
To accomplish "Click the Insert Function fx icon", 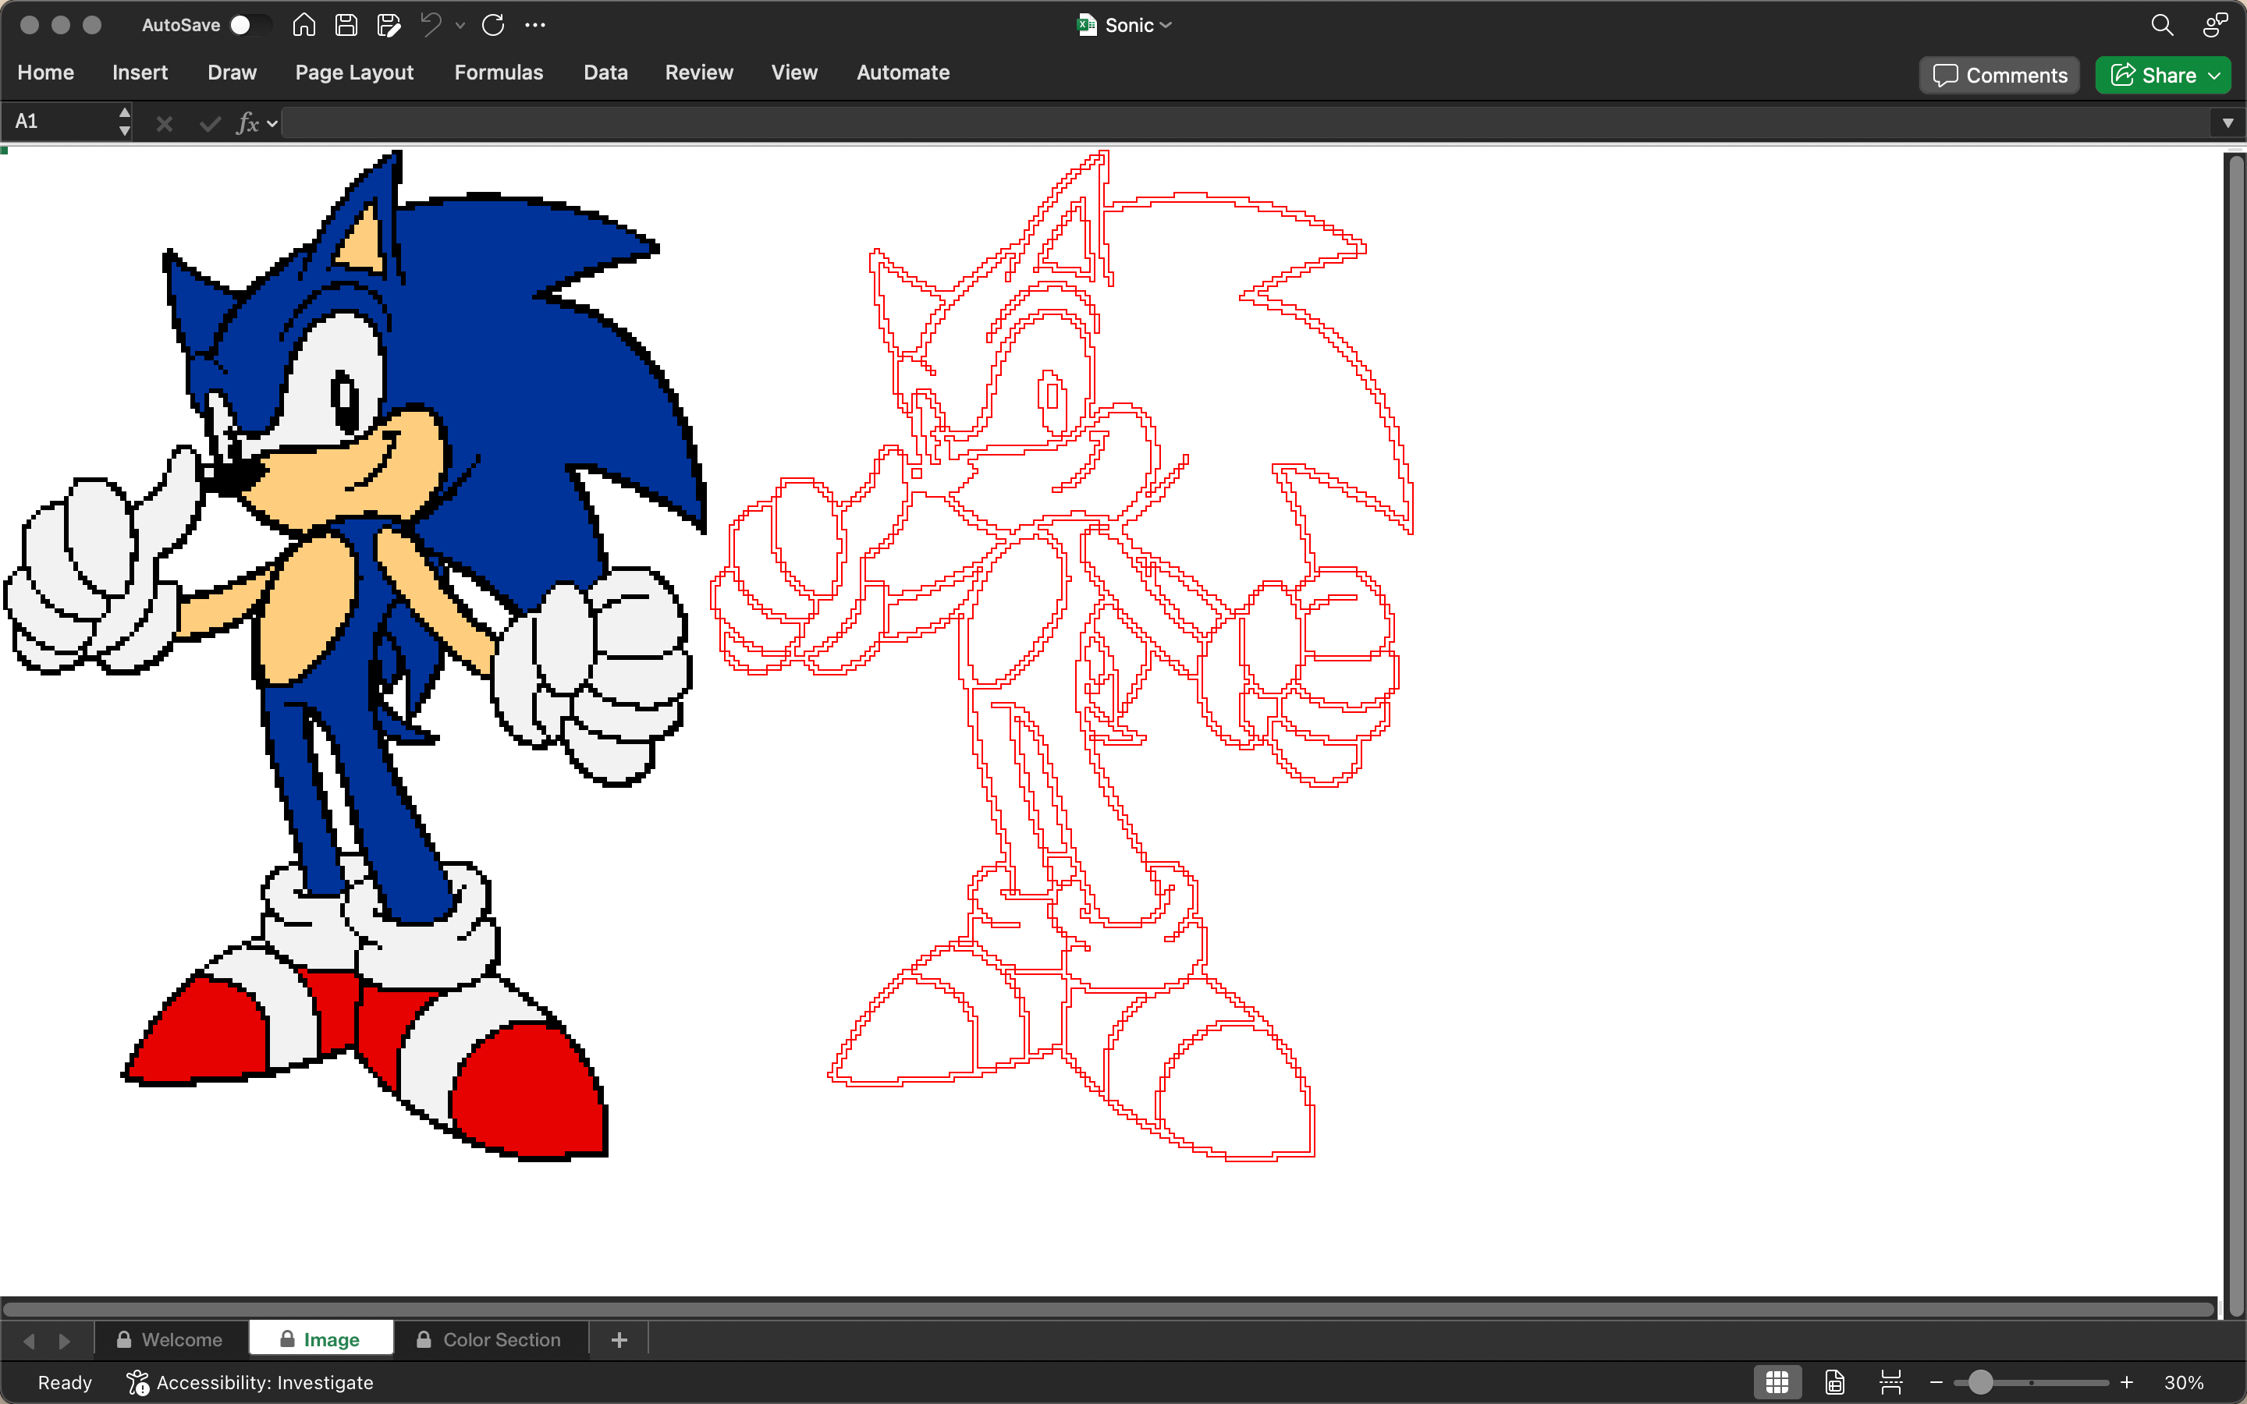I will (x=247, y=122).
